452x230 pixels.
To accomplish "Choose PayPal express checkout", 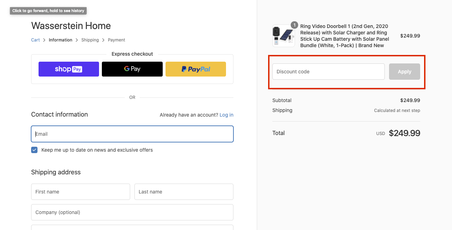I will (196, 69).
